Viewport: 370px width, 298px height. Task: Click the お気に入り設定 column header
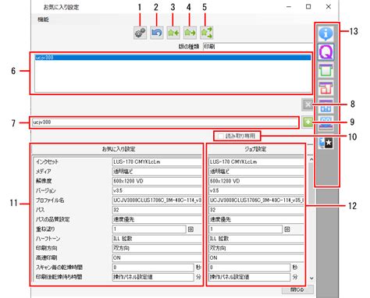tap(119, 149)
